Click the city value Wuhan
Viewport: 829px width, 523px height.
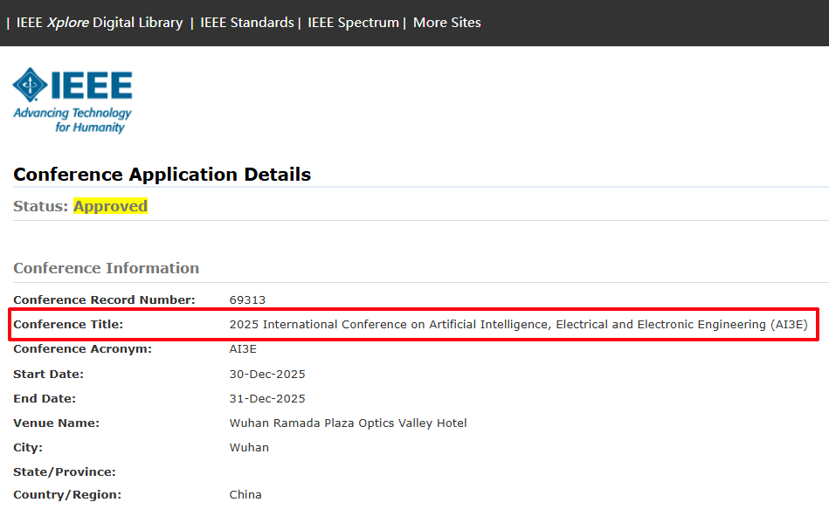249,447
